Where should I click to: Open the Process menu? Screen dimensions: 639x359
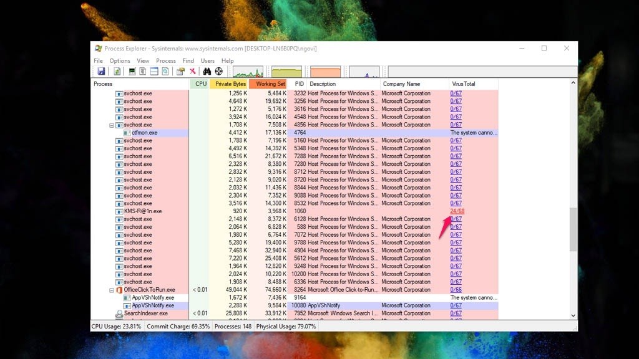(165, 60)
